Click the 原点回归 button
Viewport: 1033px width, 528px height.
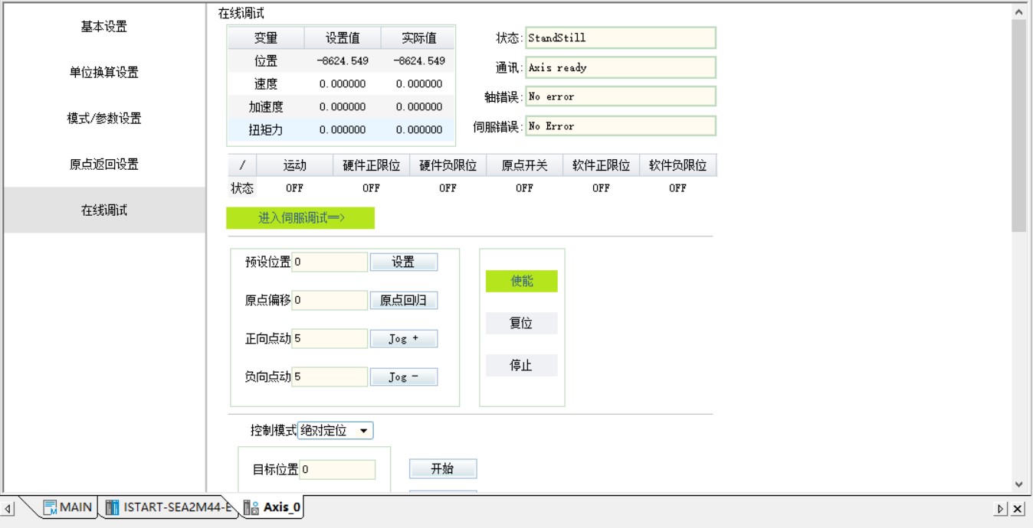point(403,300)
